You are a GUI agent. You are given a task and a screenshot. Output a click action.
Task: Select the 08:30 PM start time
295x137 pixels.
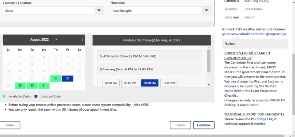click(x=111, y=83)
